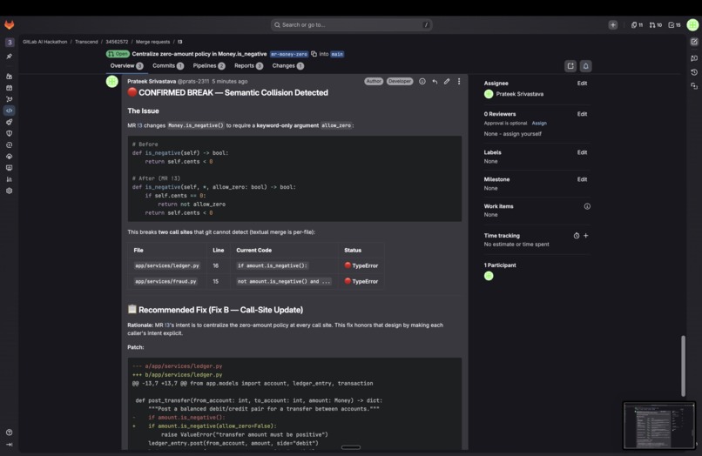Edit the Reviewers section
702x456 pixels.
pos(582,114)
